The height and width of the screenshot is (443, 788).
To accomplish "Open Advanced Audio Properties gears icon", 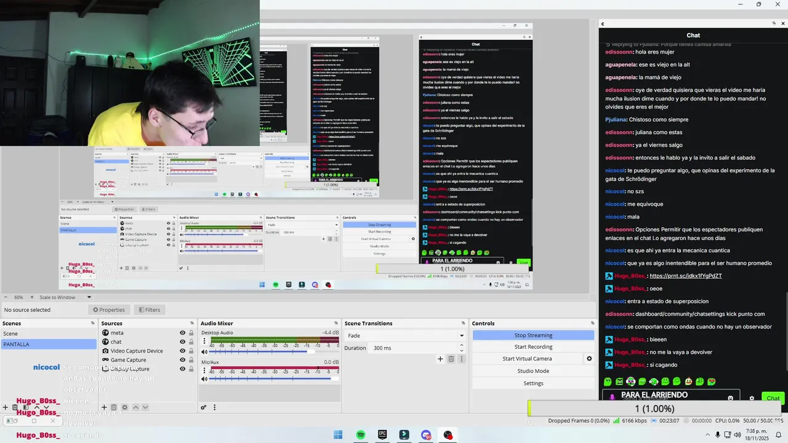I will click(203, 407).
